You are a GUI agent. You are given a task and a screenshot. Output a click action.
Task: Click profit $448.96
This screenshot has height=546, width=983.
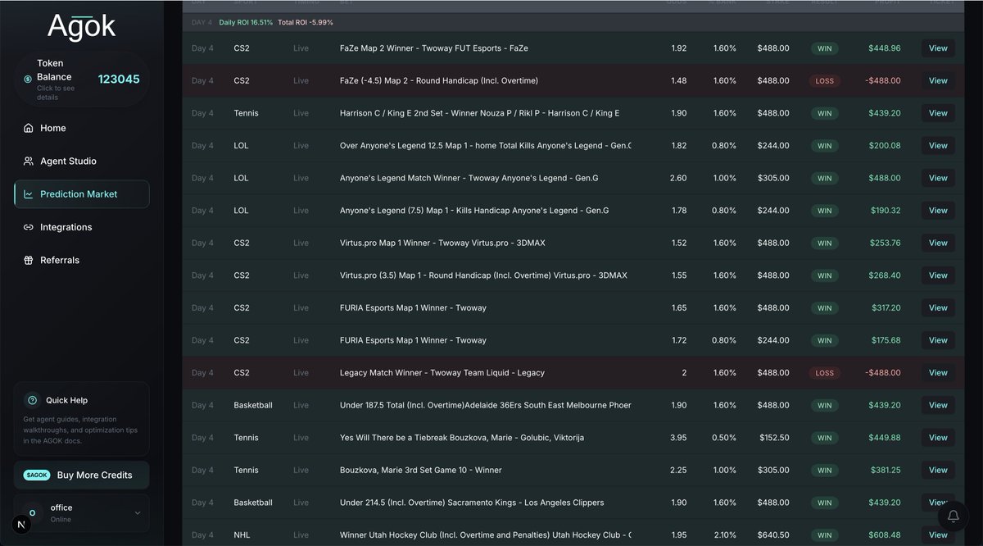(885, 48)
